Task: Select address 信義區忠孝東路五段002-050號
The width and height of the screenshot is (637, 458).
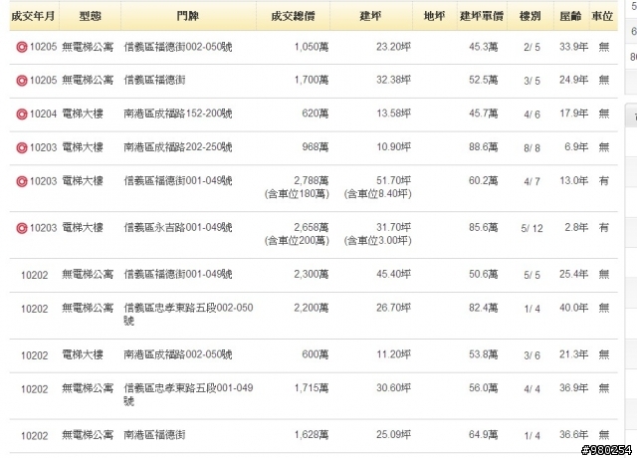Action: 188,315
